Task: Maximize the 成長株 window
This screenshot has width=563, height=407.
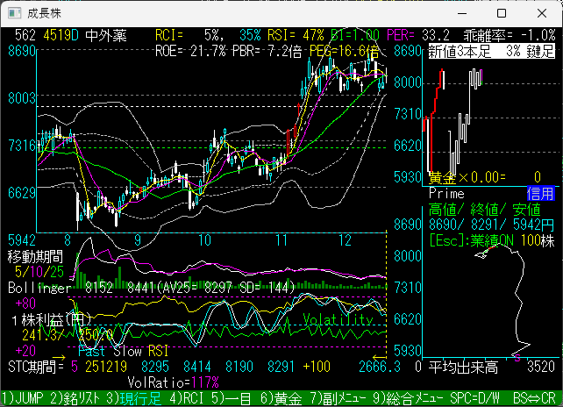Action: point(501,14)
